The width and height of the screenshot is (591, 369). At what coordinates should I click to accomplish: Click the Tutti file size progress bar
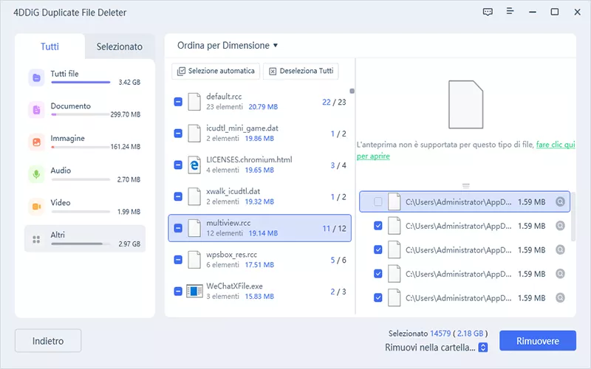point(81,82)
